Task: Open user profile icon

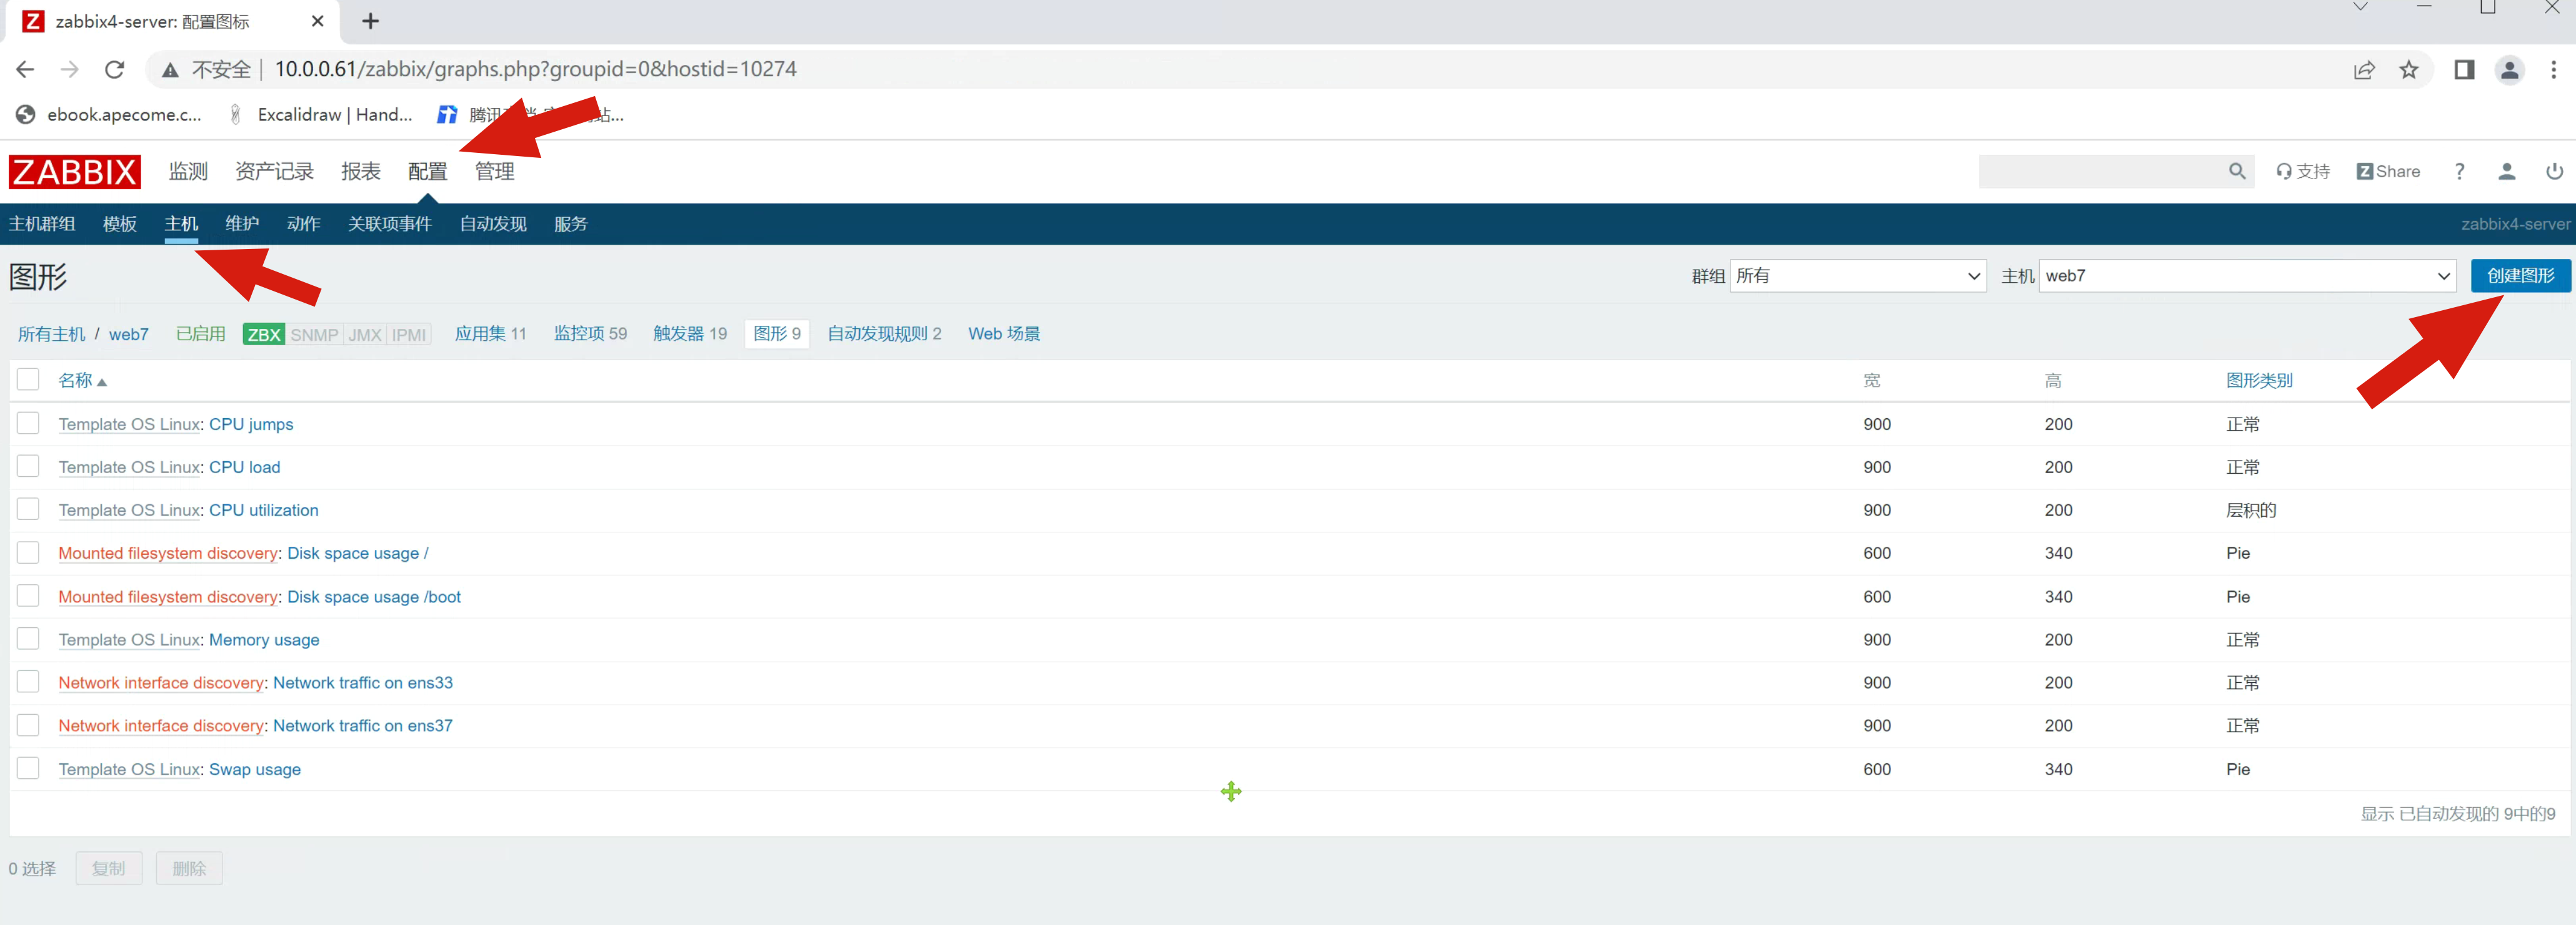Action: [2506, 171]
